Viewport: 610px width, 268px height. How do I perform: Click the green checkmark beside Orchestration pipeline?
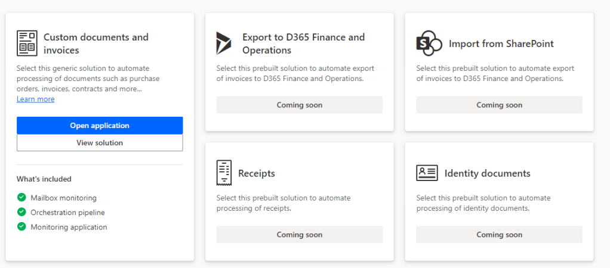[21, 212]
